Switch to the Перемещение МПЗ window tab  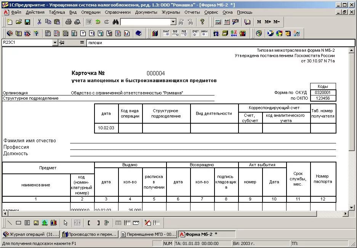click(x=148, y=234)
